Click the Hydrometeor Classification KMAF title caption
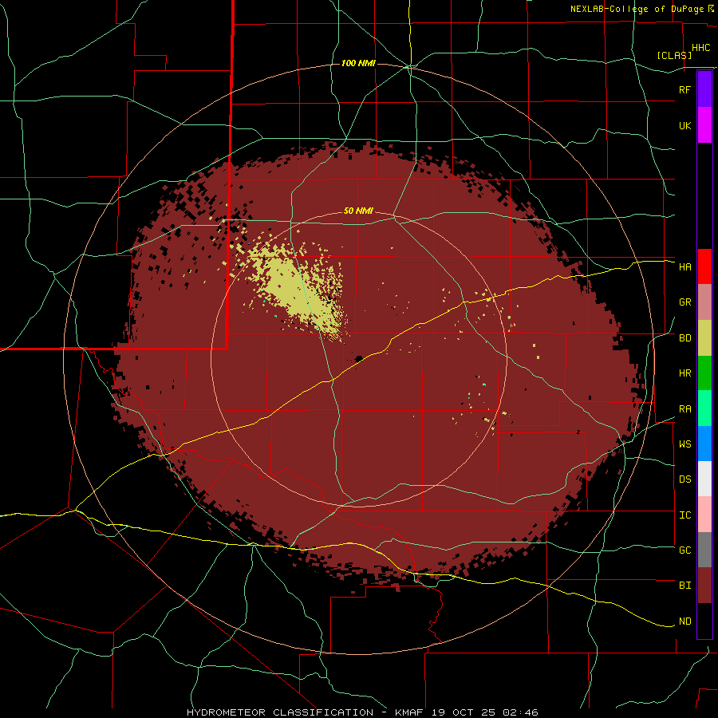The height and width of the screenshot is (718, 718). (x=362, y=712)
